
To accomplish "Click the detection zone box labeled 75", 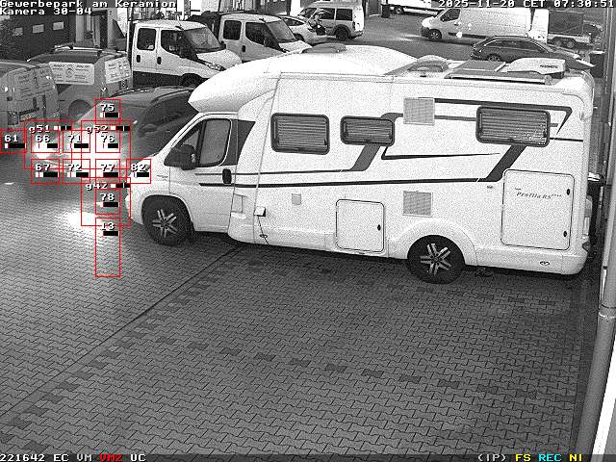I will click(108, 110).
